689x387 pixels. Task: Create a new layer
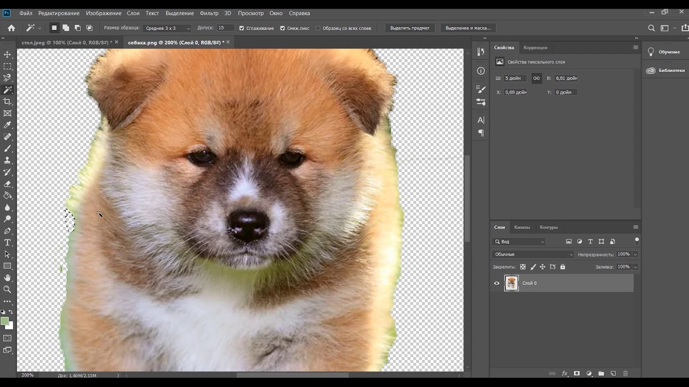pos(613,374)
